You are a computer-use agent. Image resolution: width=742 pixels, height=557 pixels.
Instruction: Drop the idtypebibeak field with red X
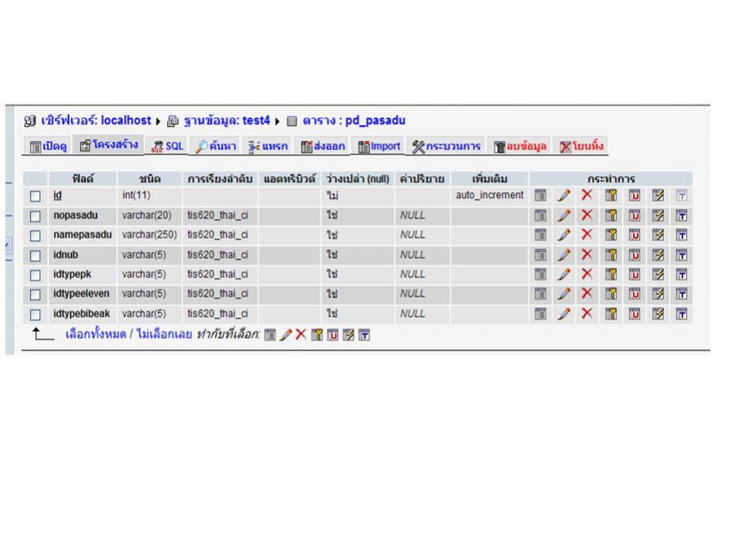587,313
